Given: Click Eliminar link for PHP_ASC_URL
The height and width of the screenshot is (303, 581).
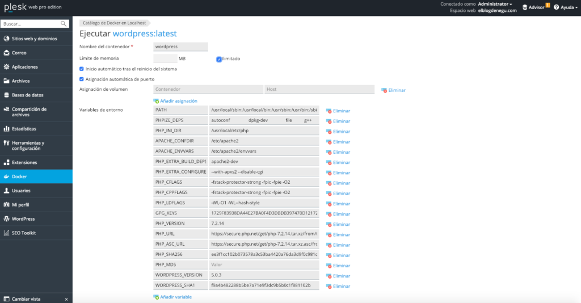Looking at the screenshot, I should click(x=341, y=245).
